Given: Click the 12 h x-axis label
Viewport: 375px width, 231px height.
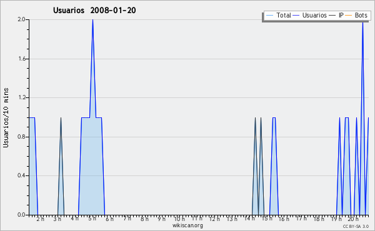Looking at the screenshot, I should pos(214,219).
